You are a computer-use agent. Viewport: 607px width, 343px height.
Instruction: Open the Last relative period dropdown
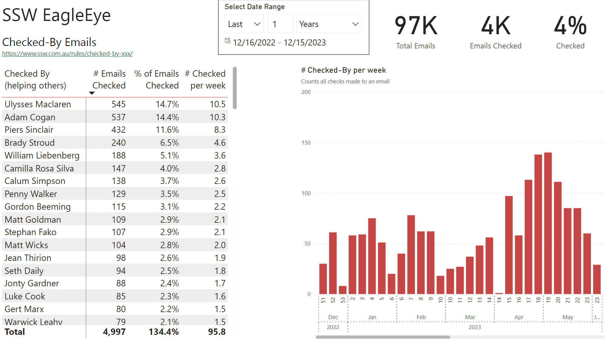[x=244, y=24]
